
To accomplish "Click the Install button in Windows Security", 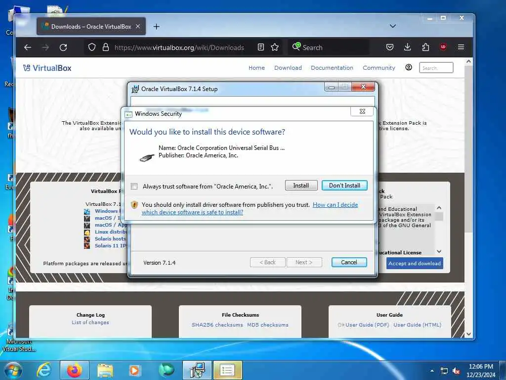I will click(301, 186).
